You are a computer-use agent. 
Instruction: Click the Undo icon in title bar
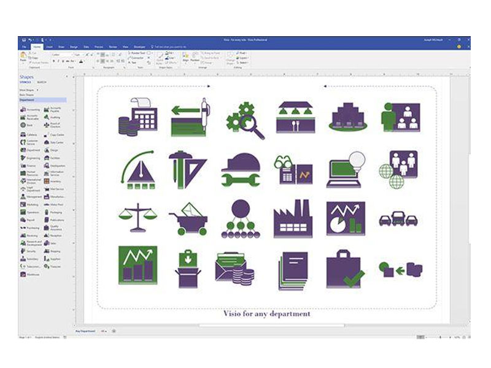30,40
